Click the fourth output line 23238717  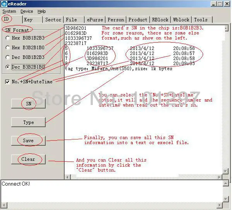click(76, 43)
